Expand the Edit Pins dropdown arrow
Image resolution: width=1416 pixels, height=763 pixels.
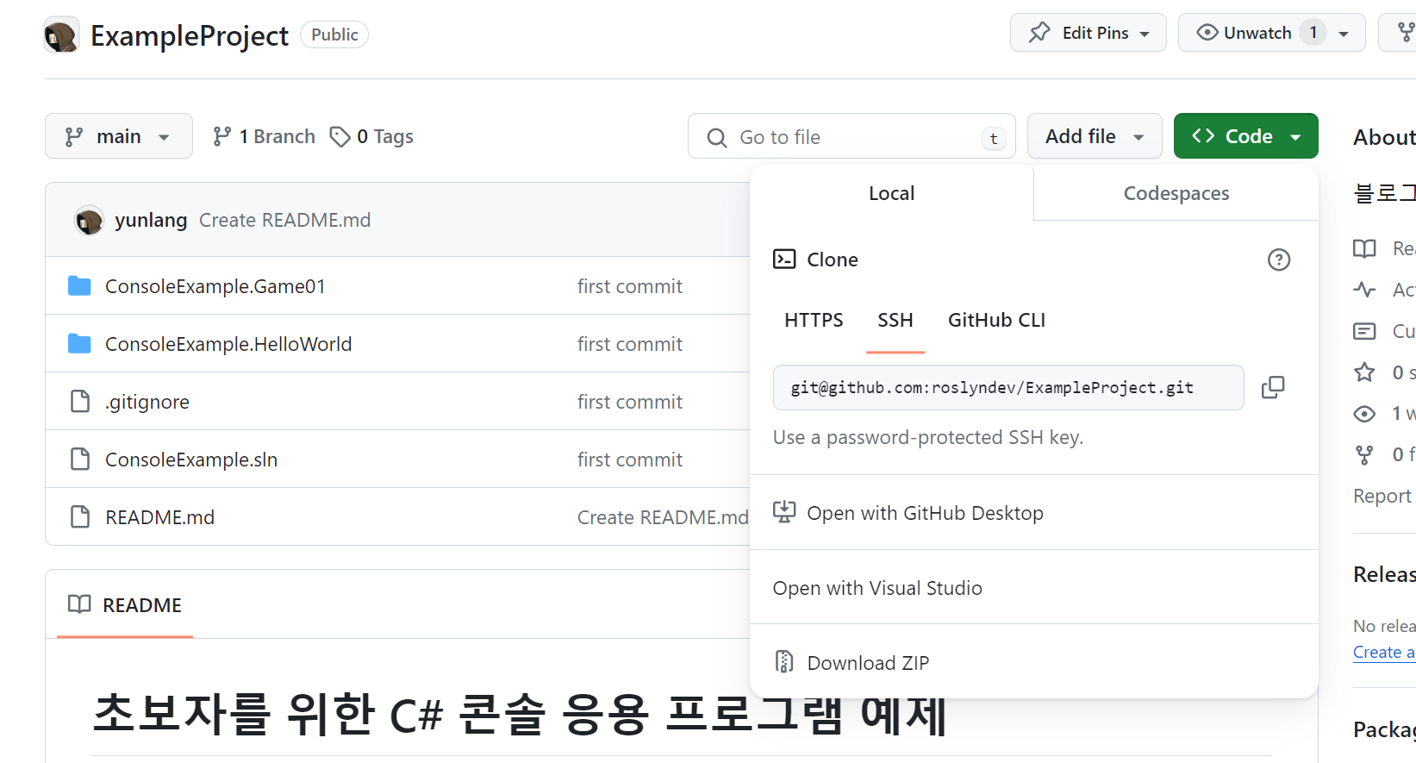1145,34
